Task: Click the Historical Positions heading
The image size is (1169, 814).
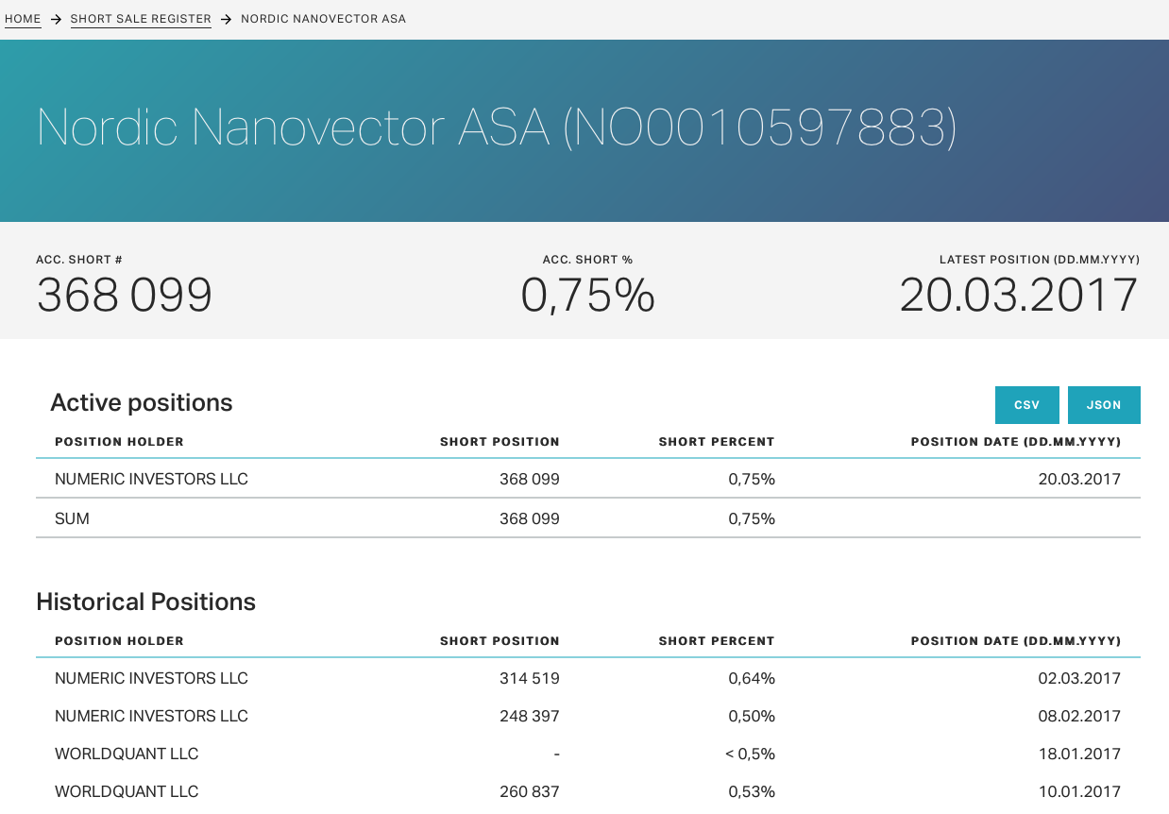Action: [145, 602]
